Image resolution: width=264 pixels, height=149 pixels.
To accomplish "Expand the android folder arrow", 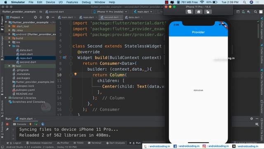I will pos(9,34).
